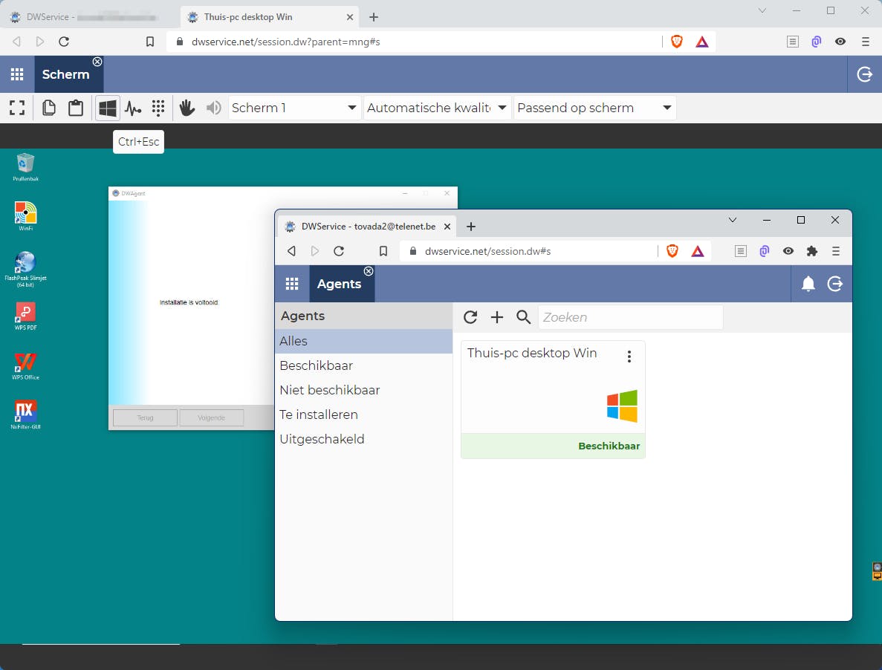882x670 pixels.
Task: Open the WPS Office desktop shortcut
Action: click(25, 366)
